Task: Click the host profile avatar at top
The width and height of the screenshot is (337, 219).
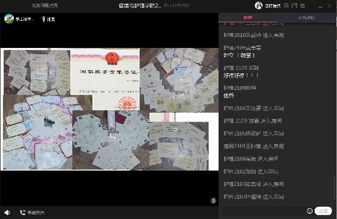Action: click(x=258, y=5)
